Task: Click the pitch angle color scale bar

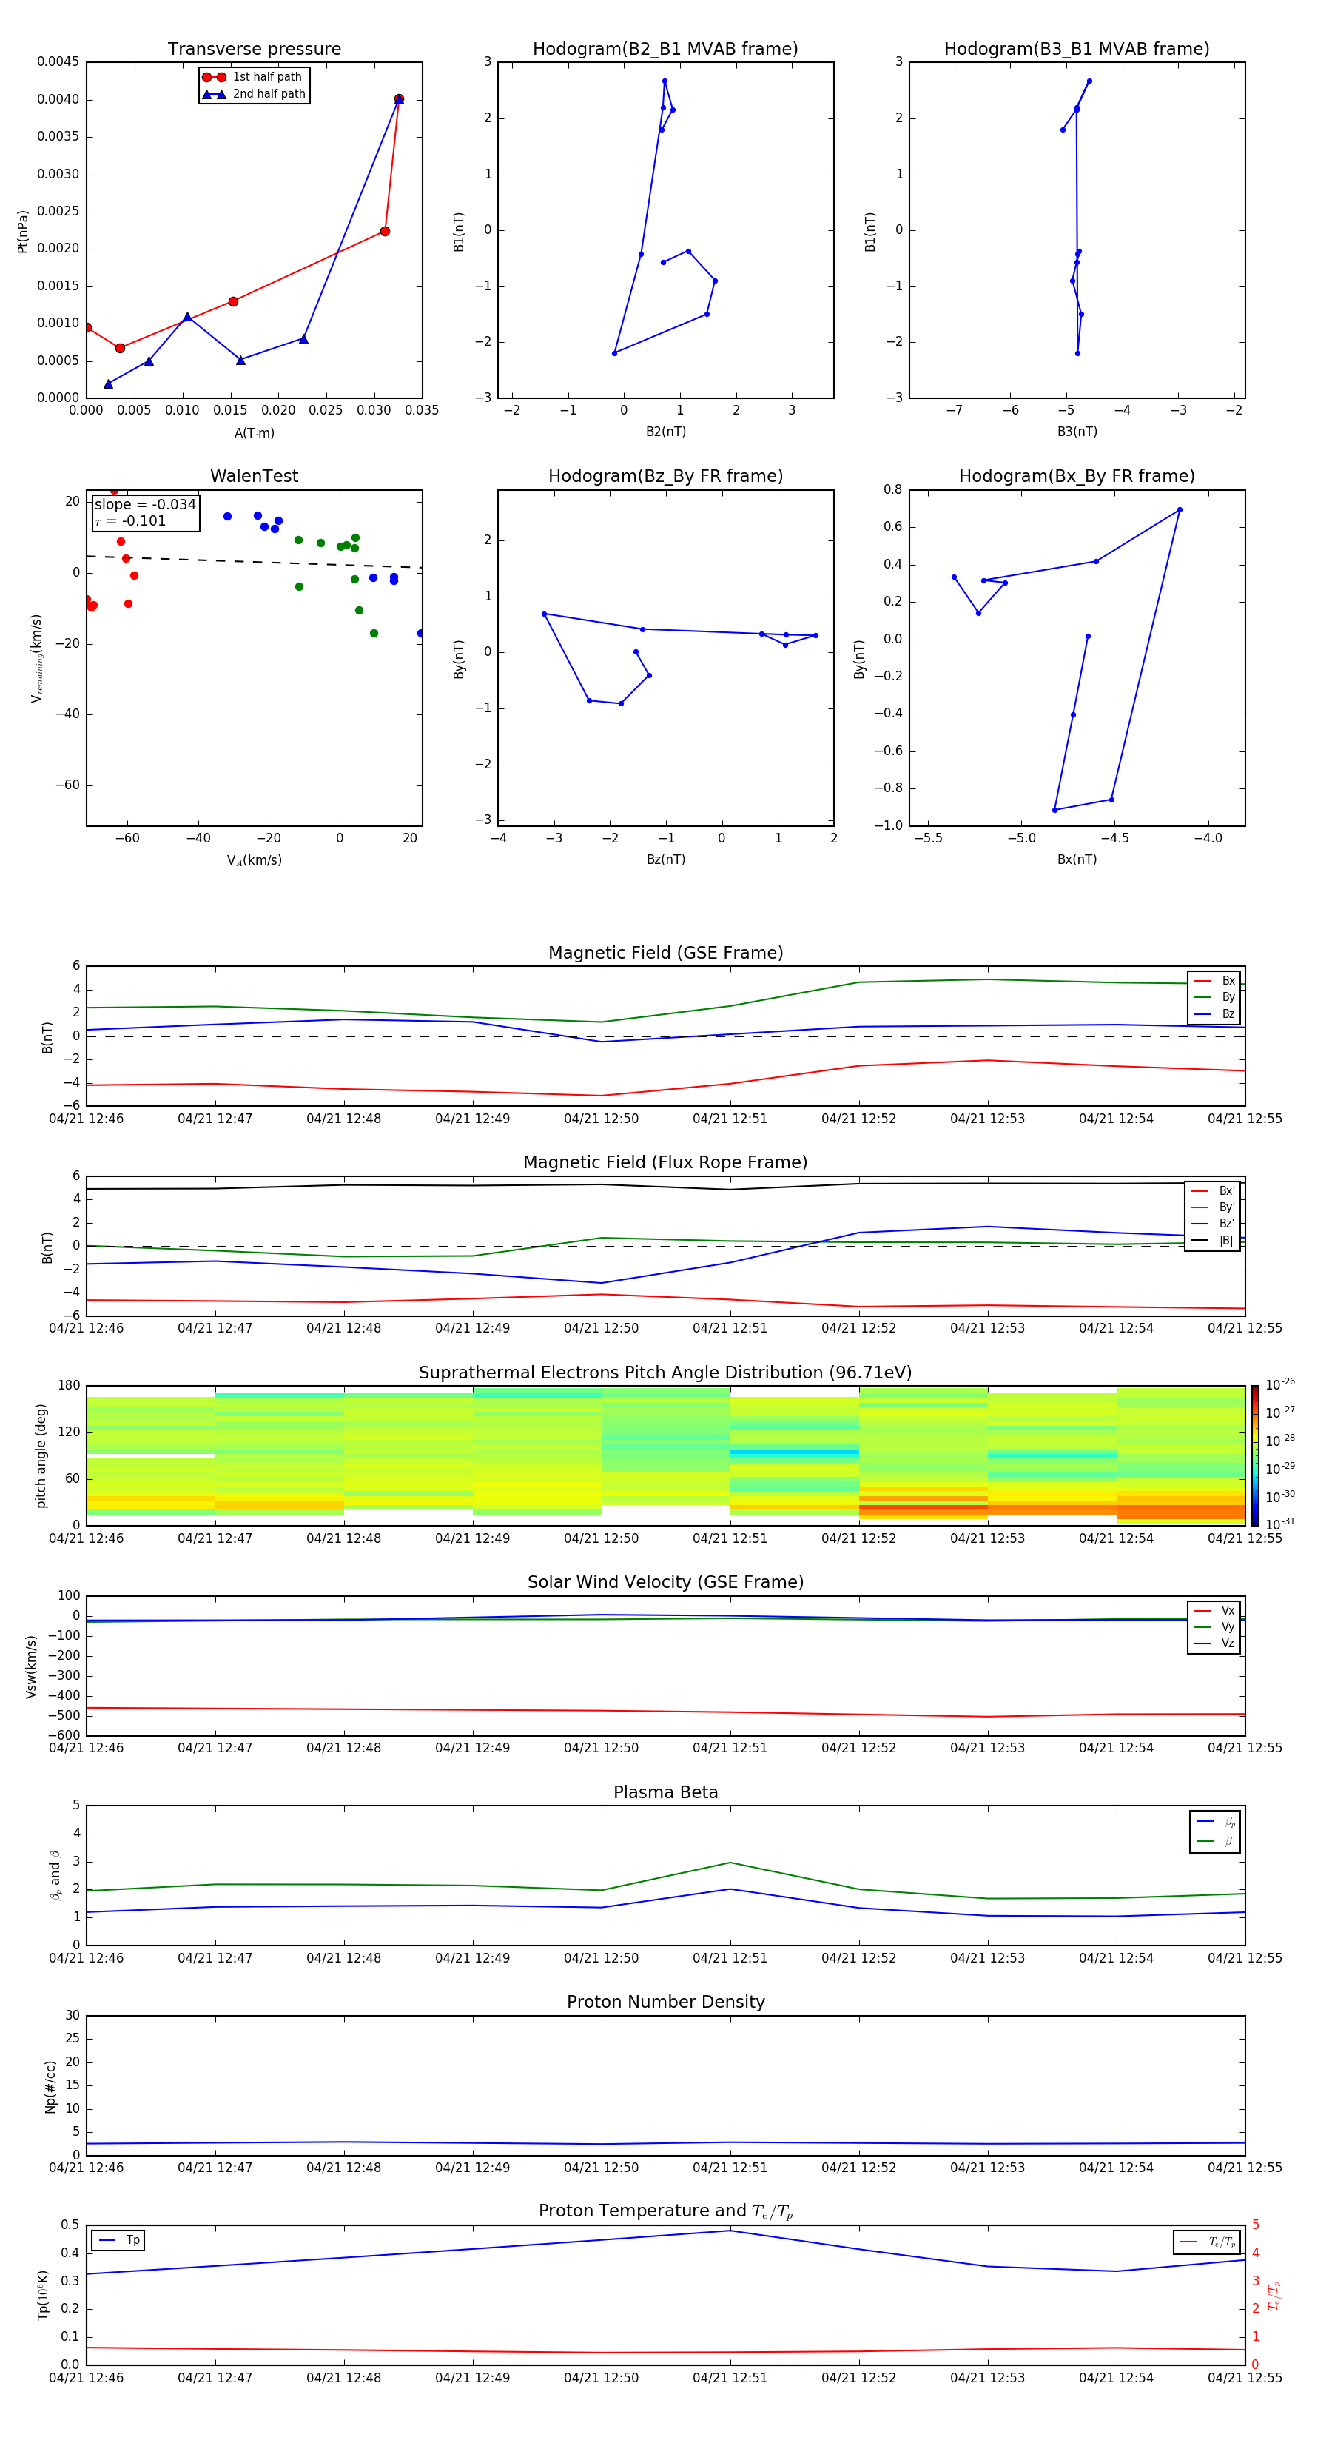Action: point(1255,1455)
